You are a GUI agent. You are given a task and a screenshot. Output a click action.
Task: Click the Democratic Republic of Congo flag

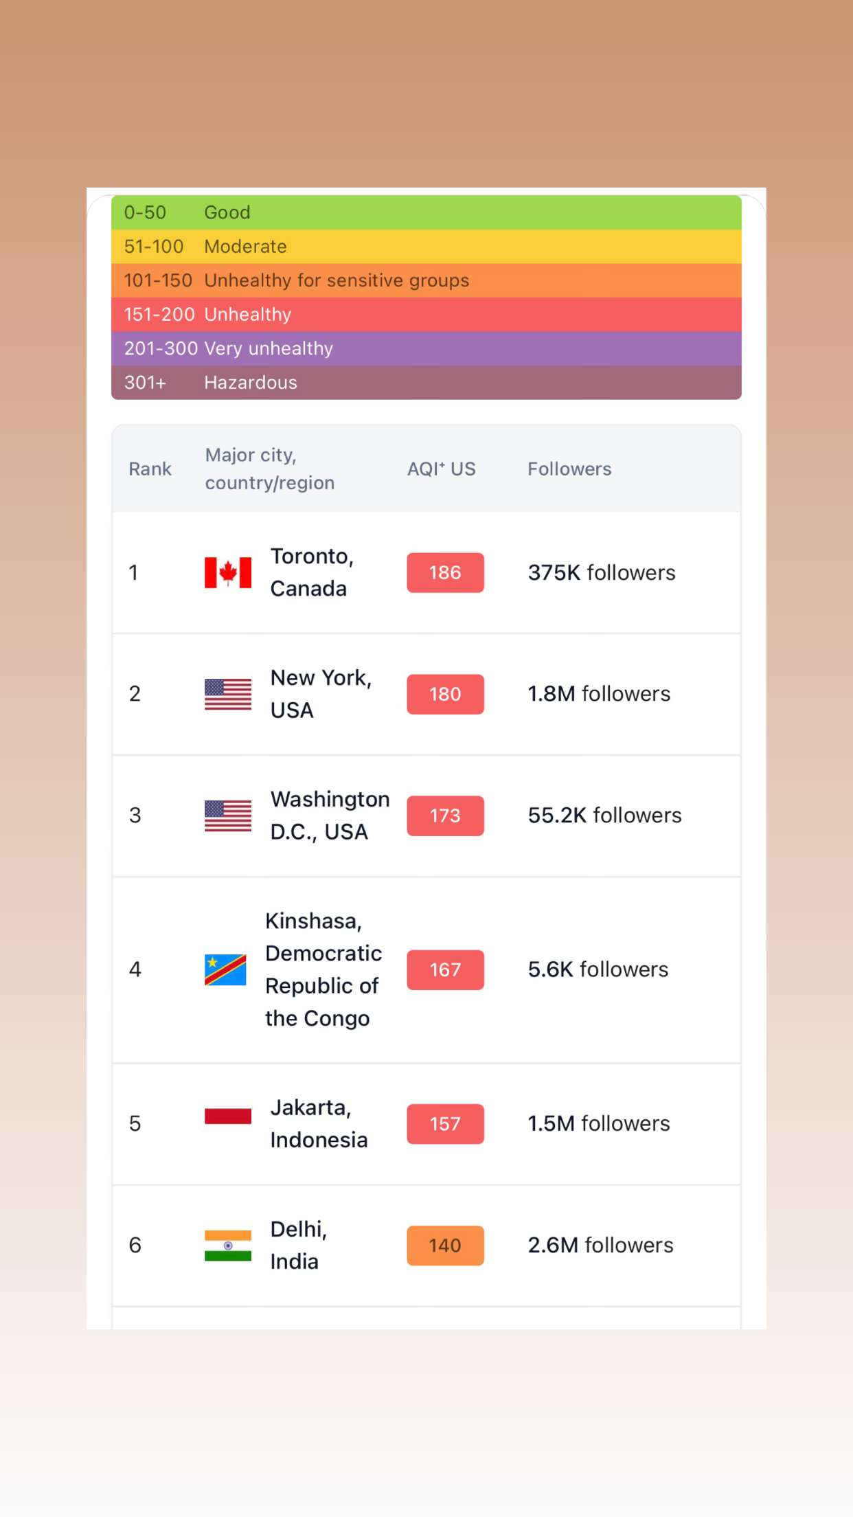(x=225, y=969)
